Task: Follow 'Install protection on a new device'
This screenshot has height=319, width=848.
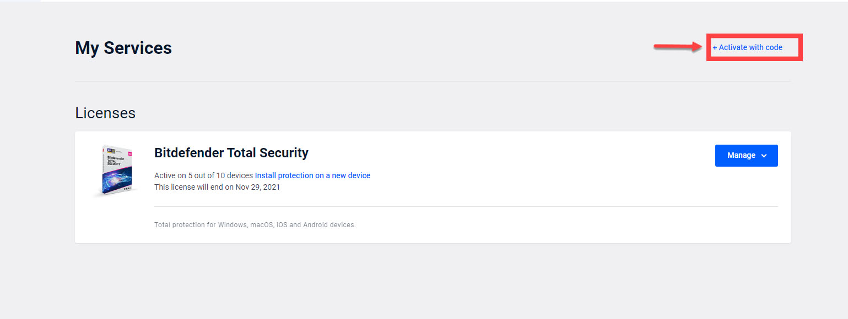Action: [312, 175]
